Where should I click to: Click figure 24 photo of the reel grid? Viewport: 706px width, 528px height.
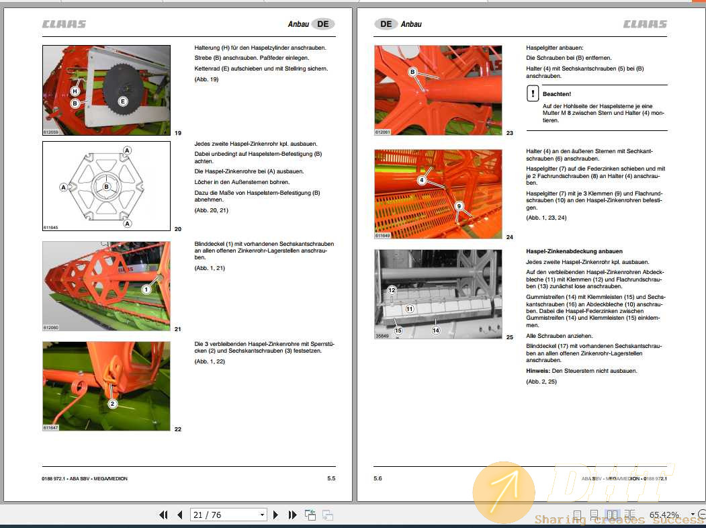pos(438,194)
